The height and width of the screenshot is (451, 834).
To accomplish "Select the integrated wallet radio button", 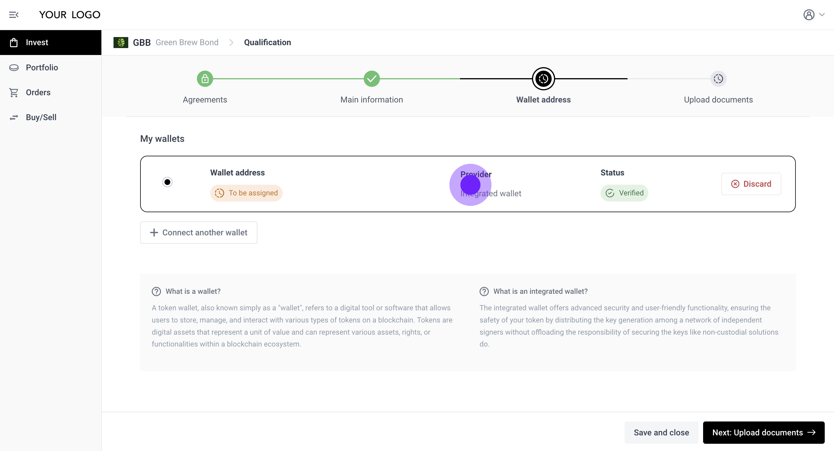I will [167, 182].
